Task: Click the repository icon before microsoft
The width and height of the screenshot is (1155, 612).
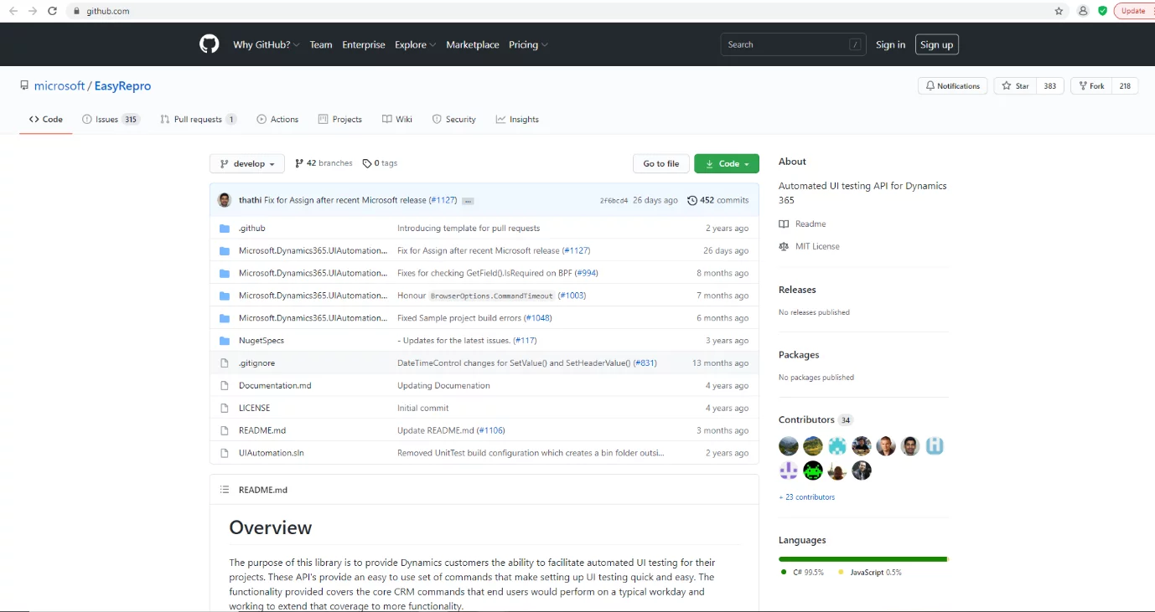Action: [x=25, y=86]
